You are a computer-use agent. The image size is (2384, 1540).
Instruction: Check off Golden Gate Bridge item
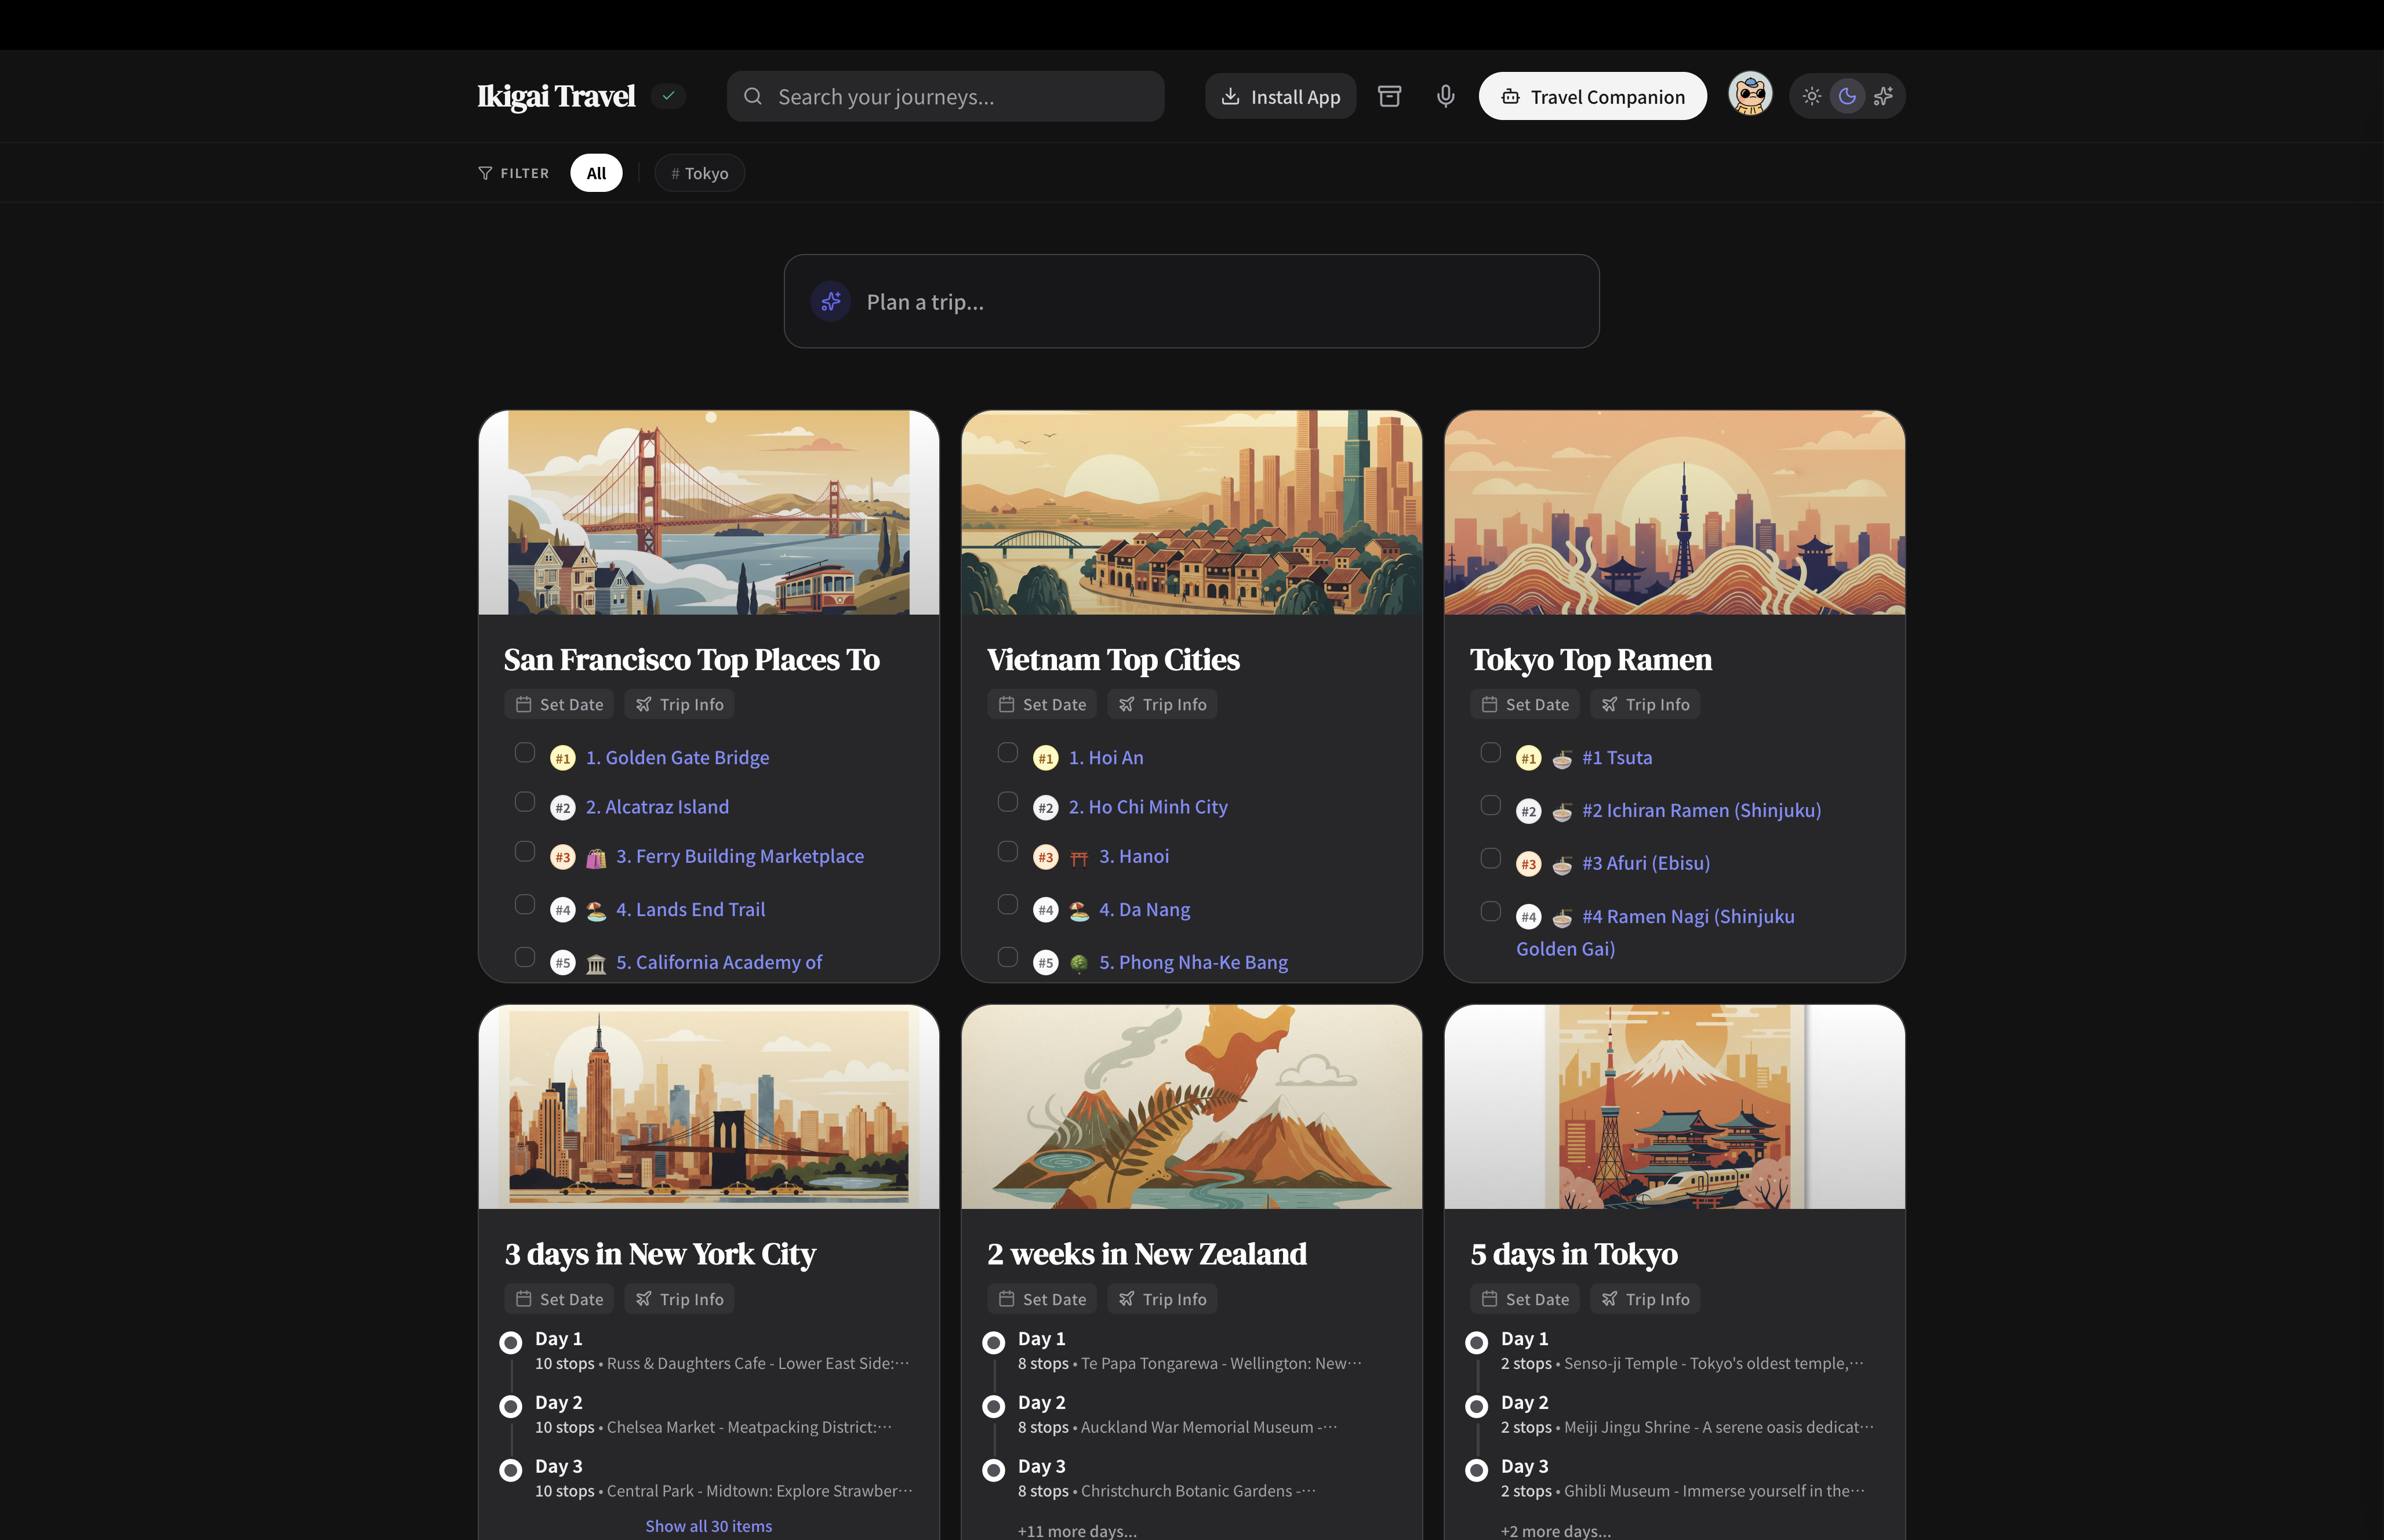(x=524, y=753)
